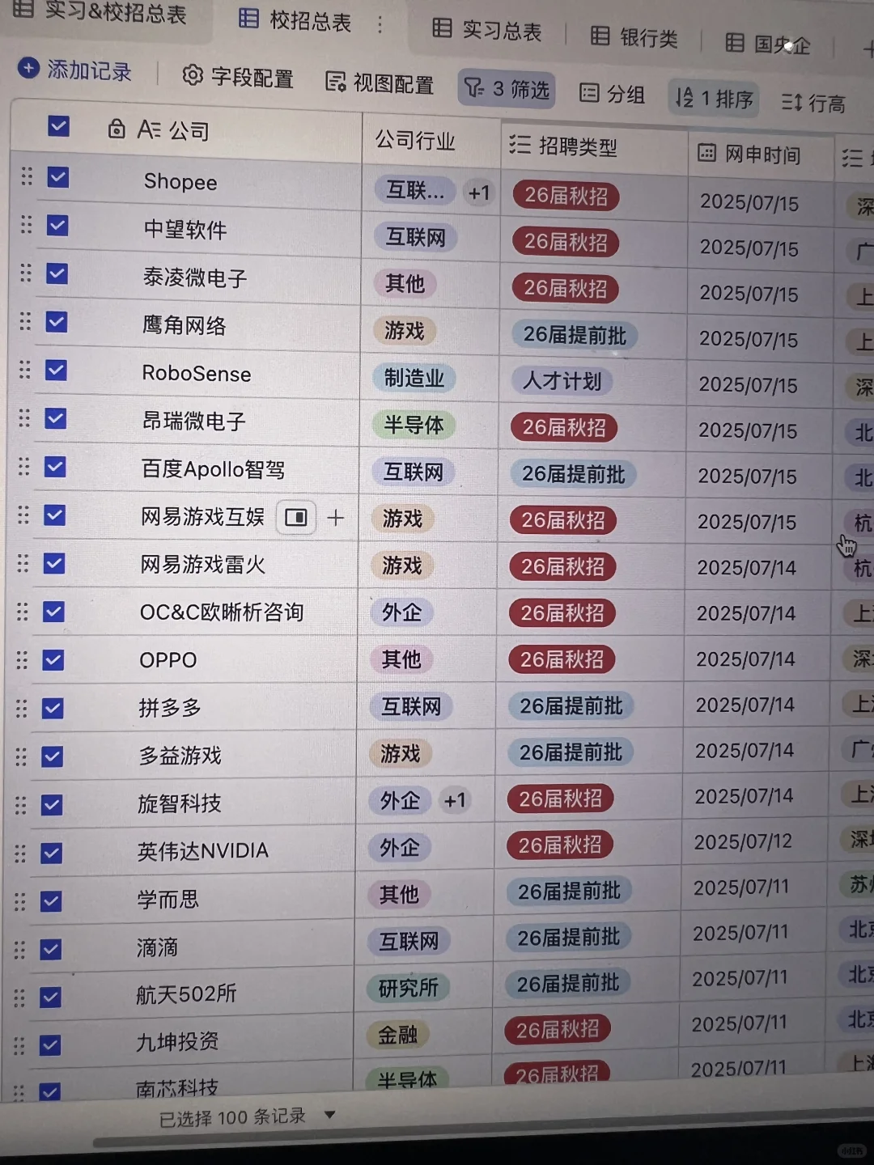The image size is (874, 1165).
Task: Open 实习&校招总表 table tab
Action: click(x=99, y=11)
